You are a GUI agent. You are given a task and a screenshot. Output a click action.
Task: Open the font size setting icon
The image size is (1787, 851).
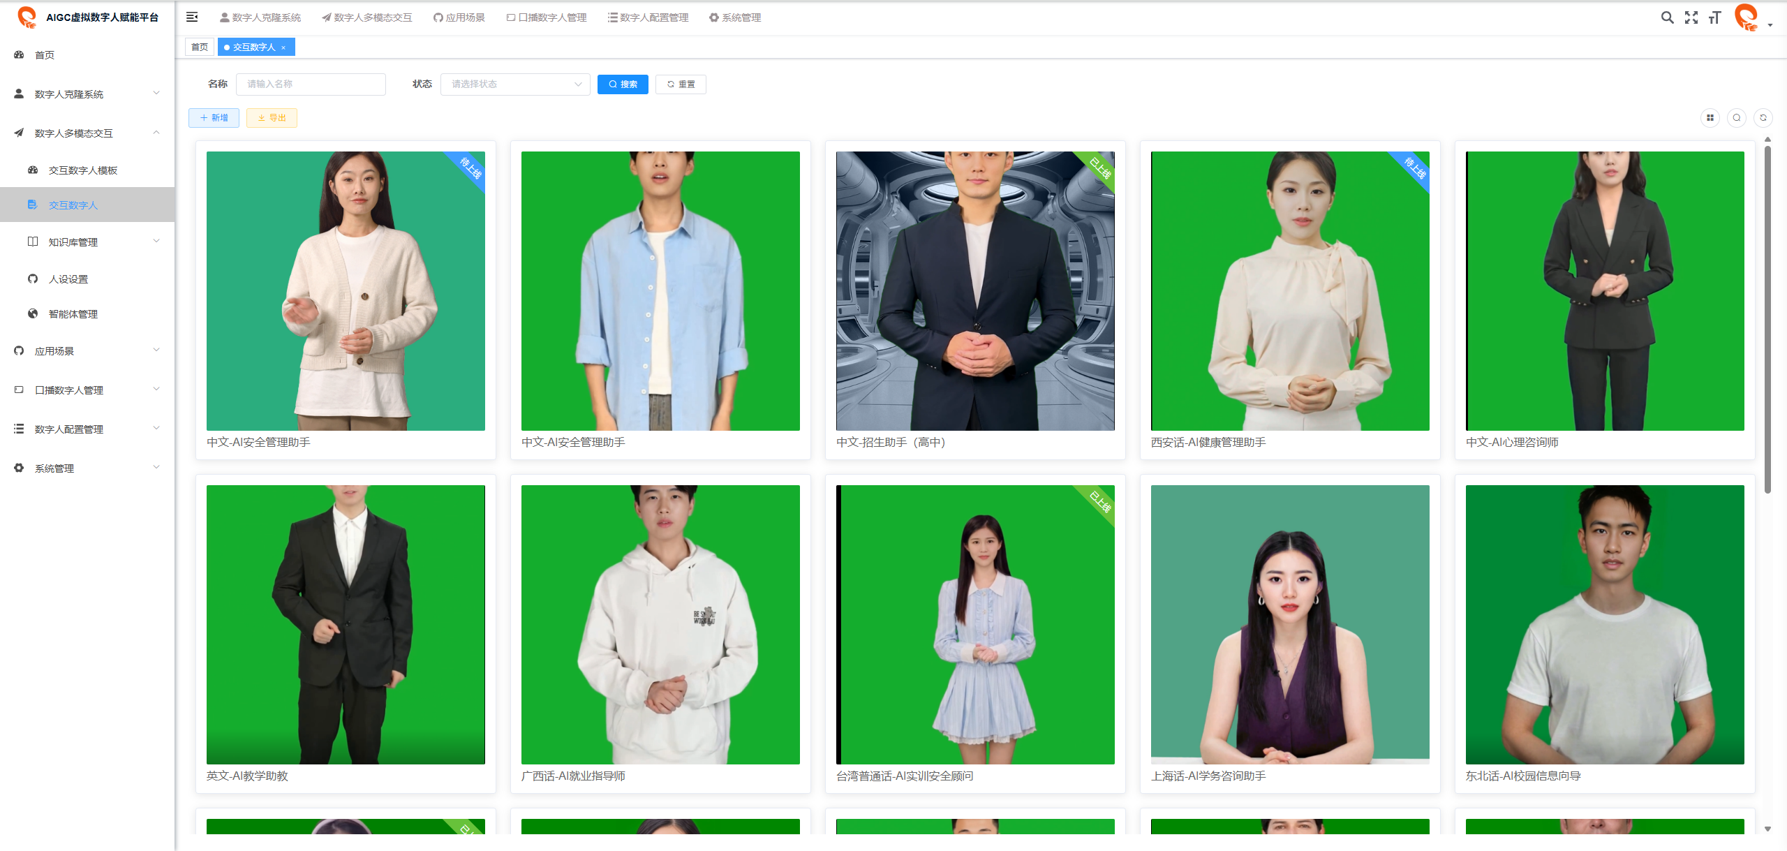(1714, 17)
